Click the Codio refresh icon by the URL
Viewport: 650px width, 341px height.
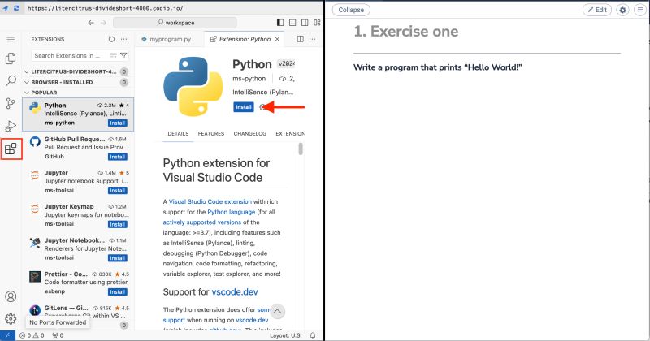click(16, 8)
